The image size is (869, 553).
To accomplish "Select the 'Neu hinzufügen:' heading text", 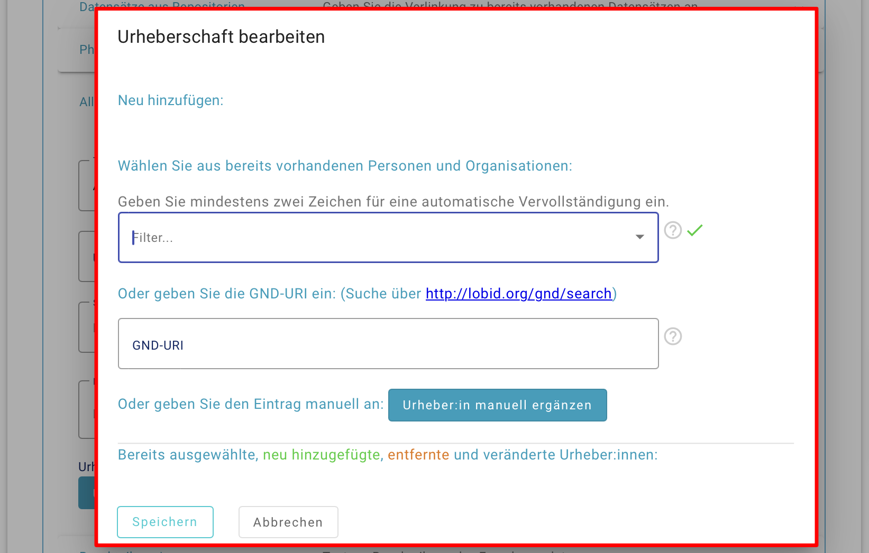I will tap(171, 100).
